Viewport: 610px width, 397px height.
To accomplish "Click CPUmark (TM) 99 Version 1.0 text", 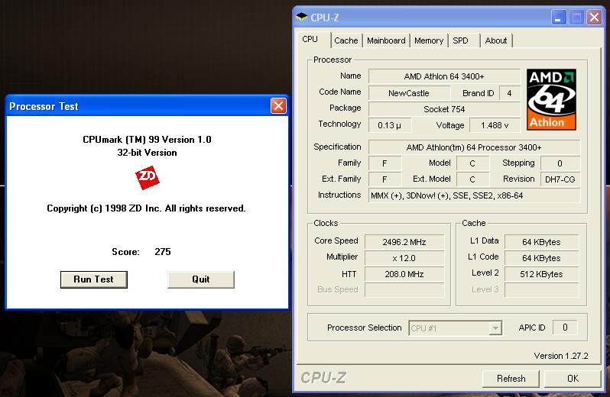I will 147,140.
